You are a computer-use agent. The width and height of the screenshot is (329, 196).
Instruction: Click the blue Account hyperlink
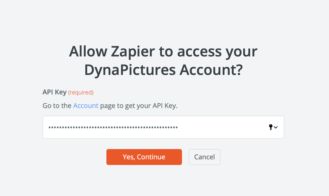[x=86, y=105]
